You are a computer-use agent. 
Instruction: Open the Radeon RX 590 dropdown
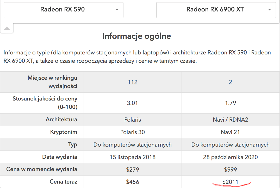[x=63, y=10]
